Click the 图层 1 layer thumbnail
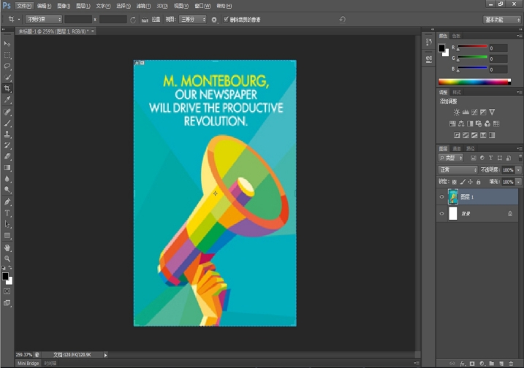This screenshot has height=368, width=524. 453,196
